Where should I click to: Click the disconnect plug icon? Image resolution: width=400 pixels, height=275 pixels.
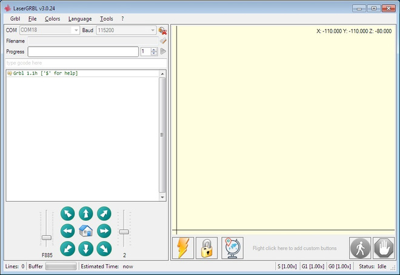162,30
